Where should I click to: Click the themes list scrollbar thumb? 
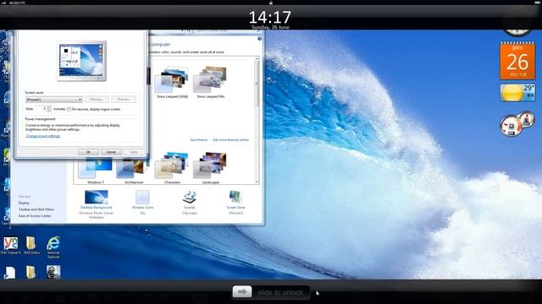coord(257,84)
